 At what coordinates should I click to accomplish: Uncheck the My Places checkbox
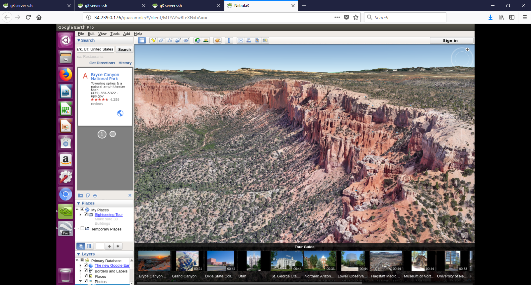pos(82,209)
